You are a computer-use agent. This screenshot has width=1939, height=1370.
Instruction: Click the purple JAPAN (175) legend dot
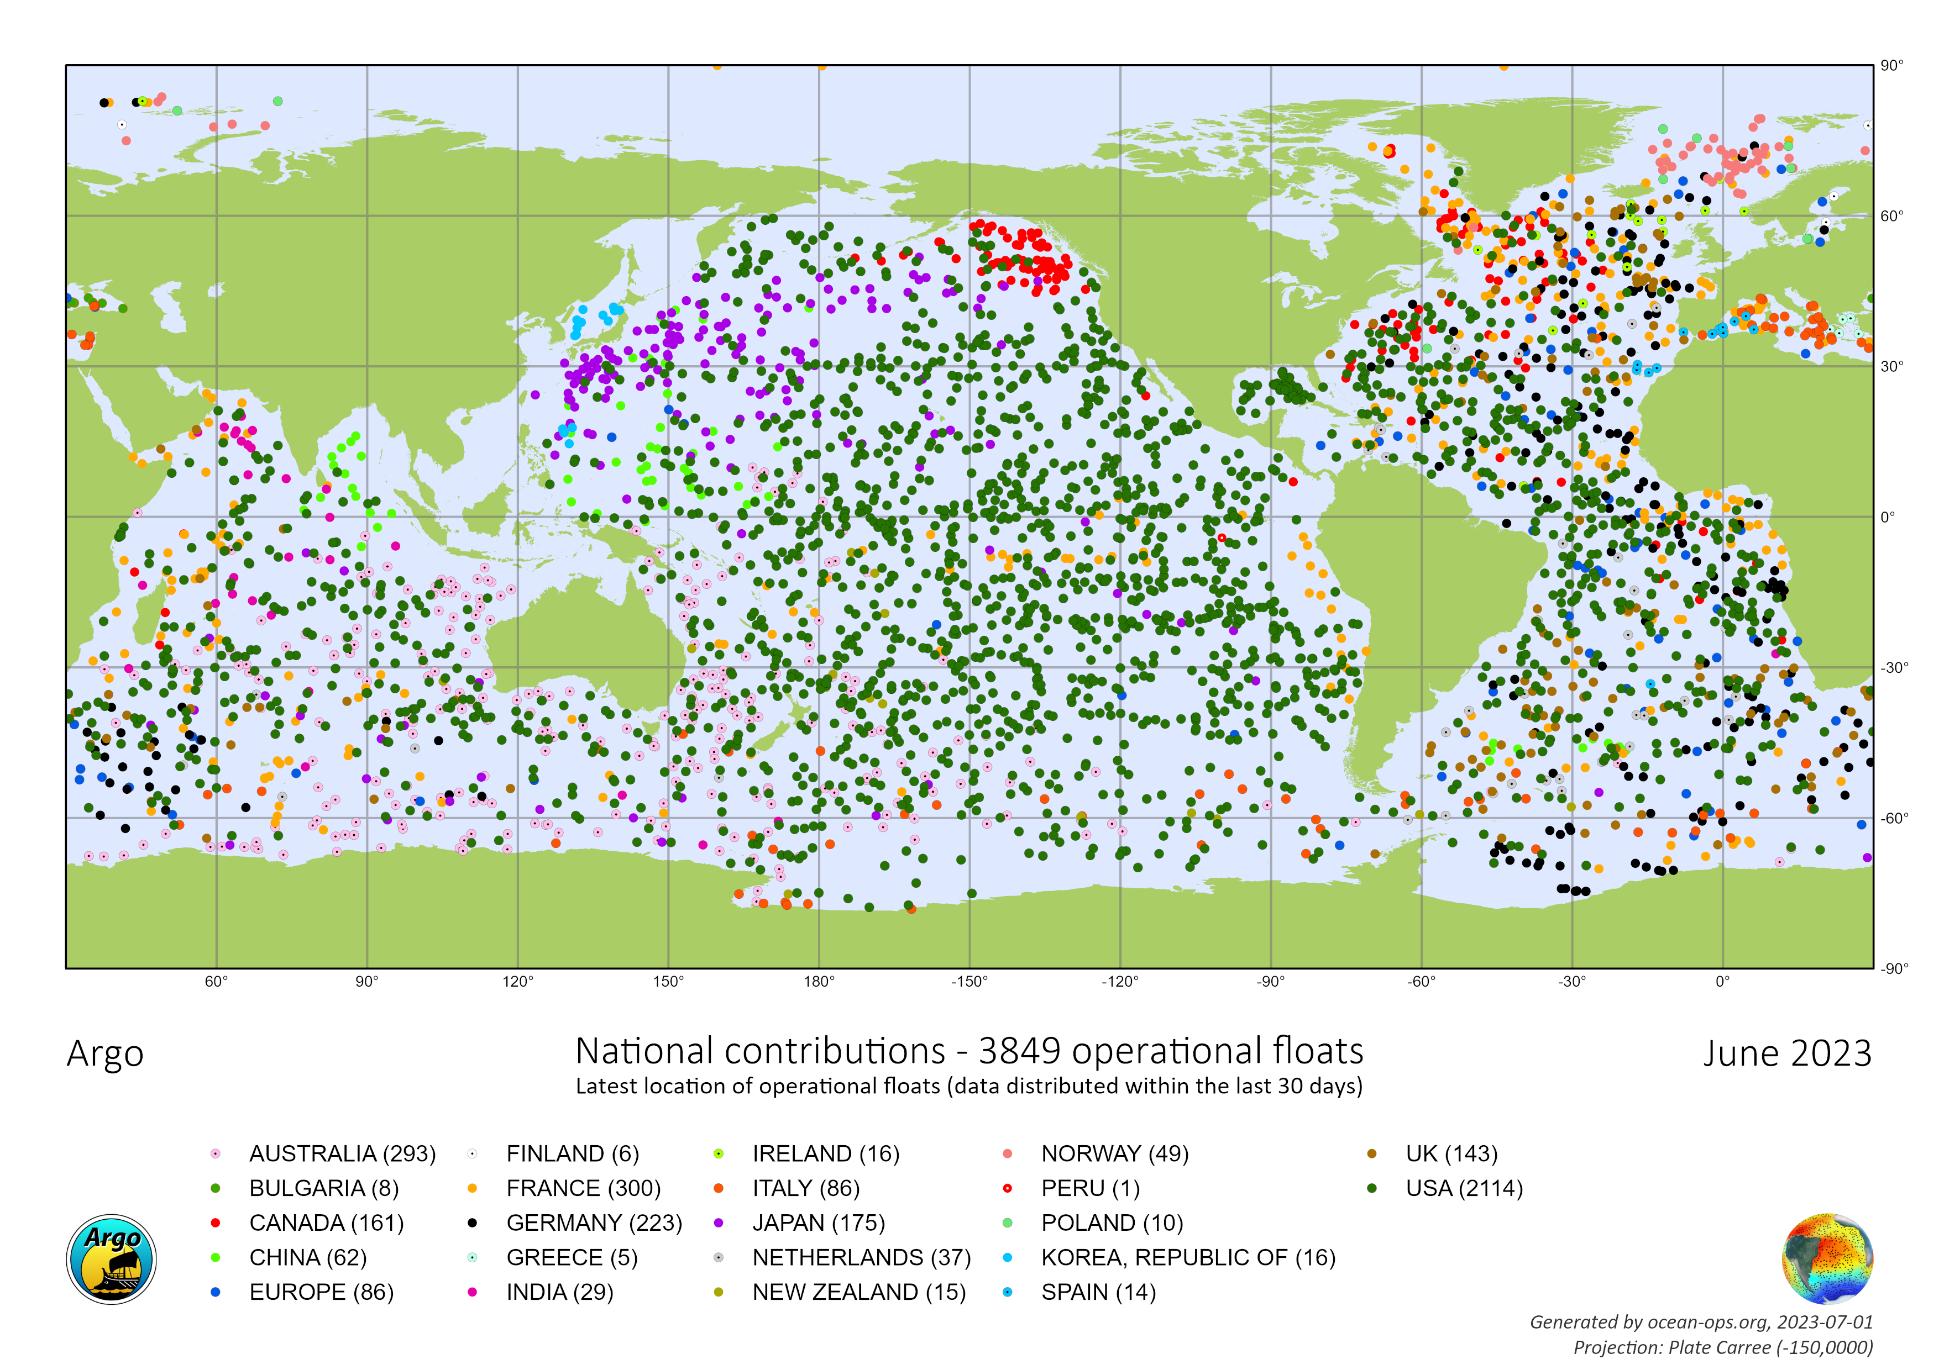[719, 1223]
